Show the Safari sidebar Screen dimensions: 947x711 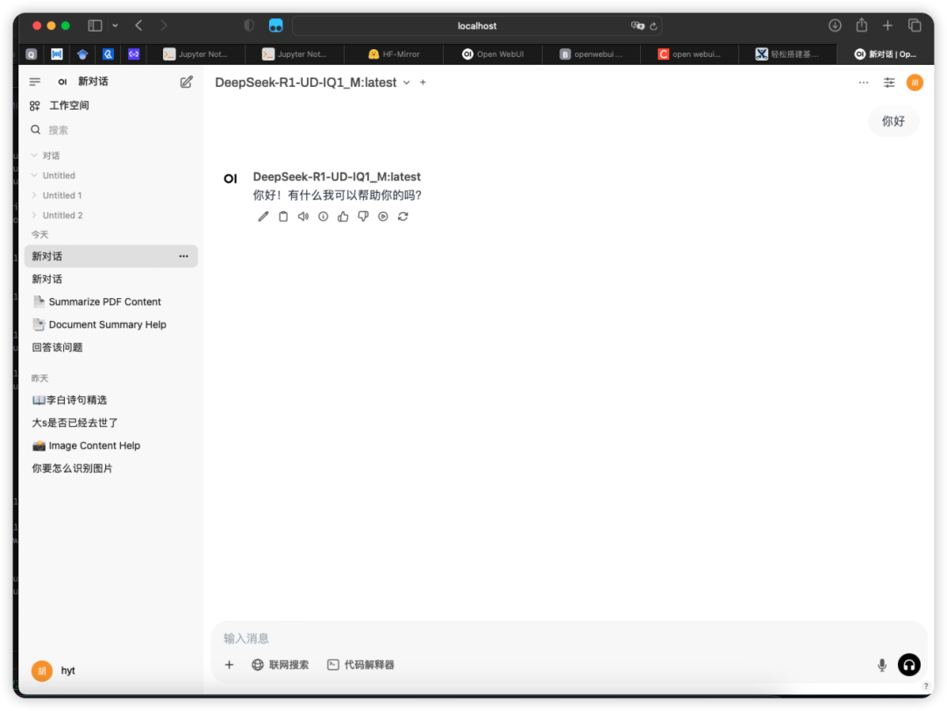coord(95,25)
